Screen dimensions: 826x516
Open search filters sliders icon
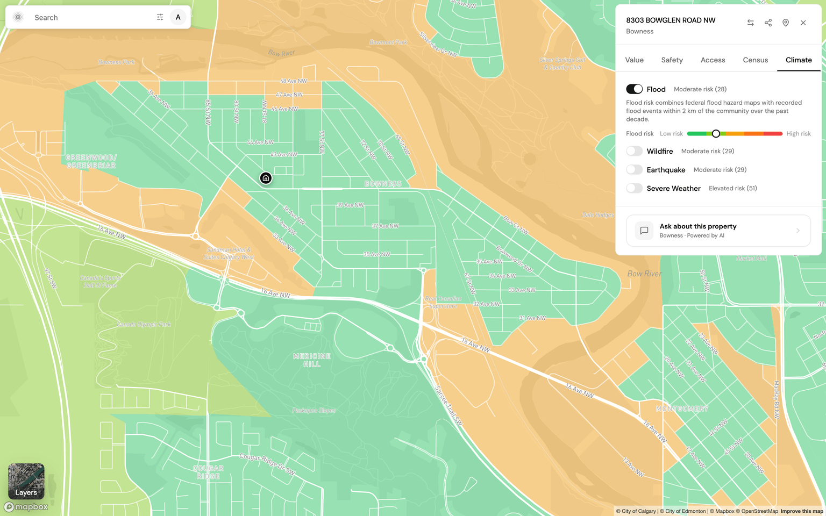tap(160, 17)
